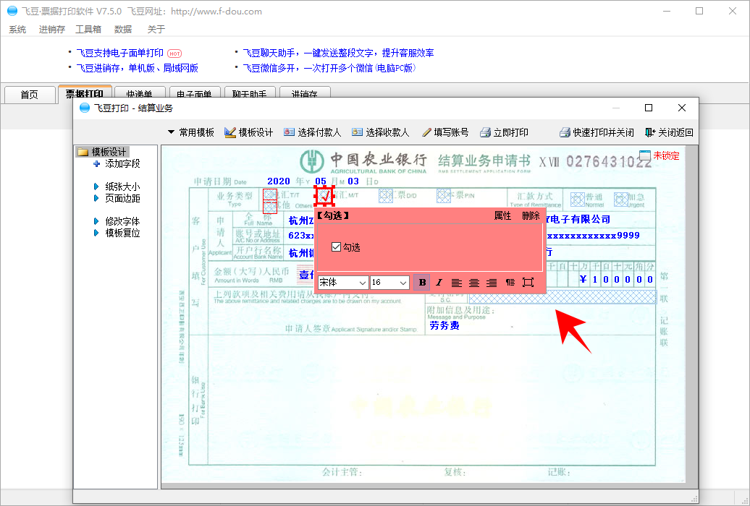Expand 模板复位 in the sidebar
Viewport: 750px width, 506px height.
96,233
